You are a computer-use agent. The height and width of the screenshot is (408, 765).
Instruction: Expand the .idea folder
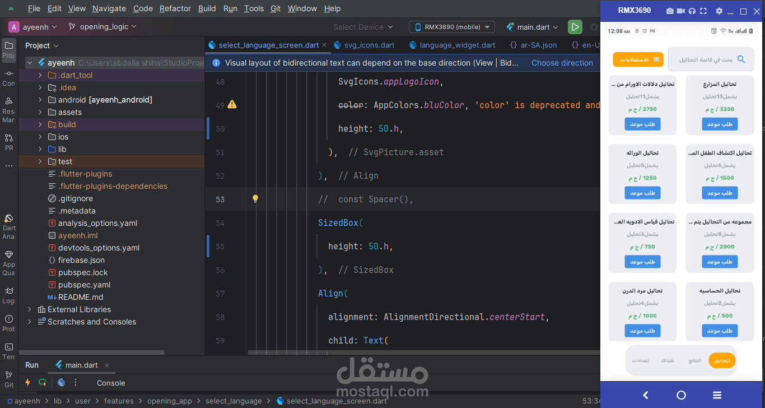click(x=40, y=87)
